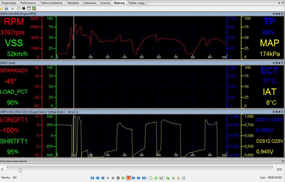Zoom out the Engine RPM chart
This screenshot has height=182, width=285.
(274, 14)
